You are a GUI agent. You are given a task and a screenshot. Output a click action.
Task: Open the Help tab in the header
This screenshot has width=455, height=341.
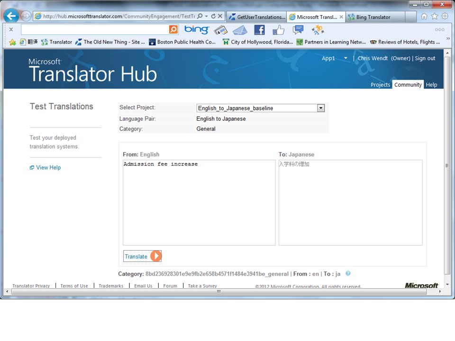tap(431, 85)
